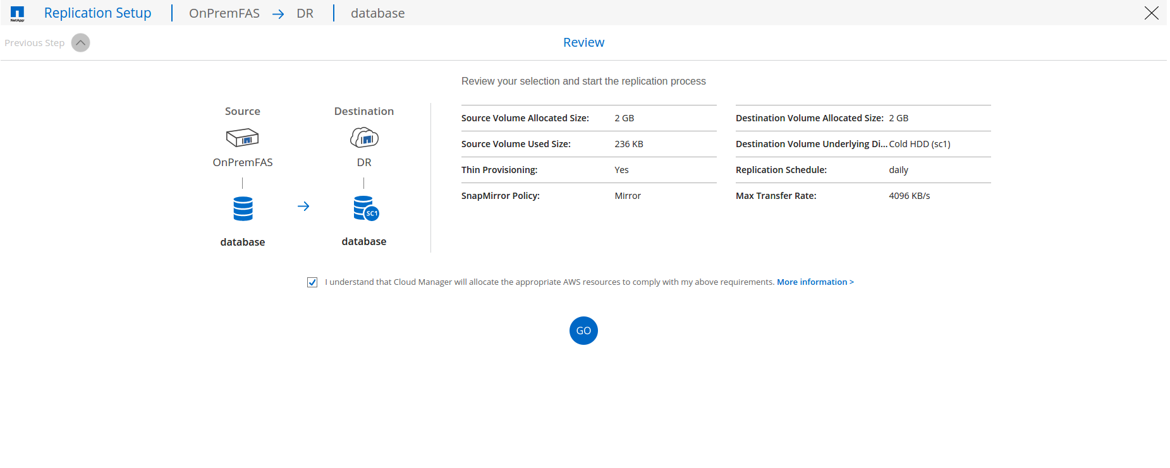The image size is (1170, 468).
Task: Click the Previous Step label
Action: point(35,43)
